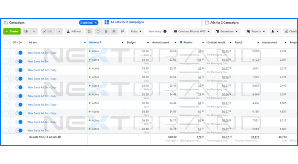This screenshot has width=298, height=164.
Task: Open the Rules dropdown
Action: tap(136, 31)
